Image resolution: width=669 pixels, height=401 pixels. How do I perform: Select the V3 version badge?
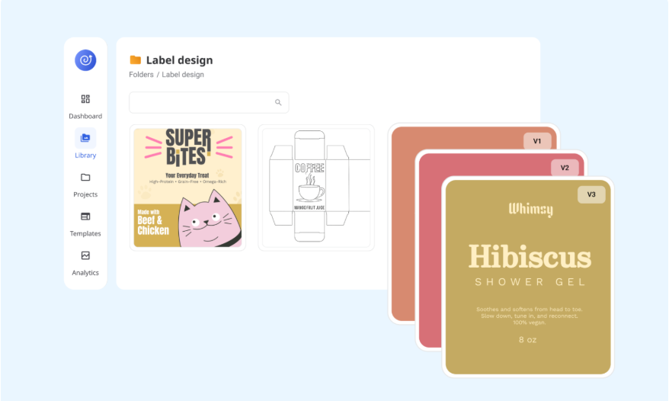[591, 194]
